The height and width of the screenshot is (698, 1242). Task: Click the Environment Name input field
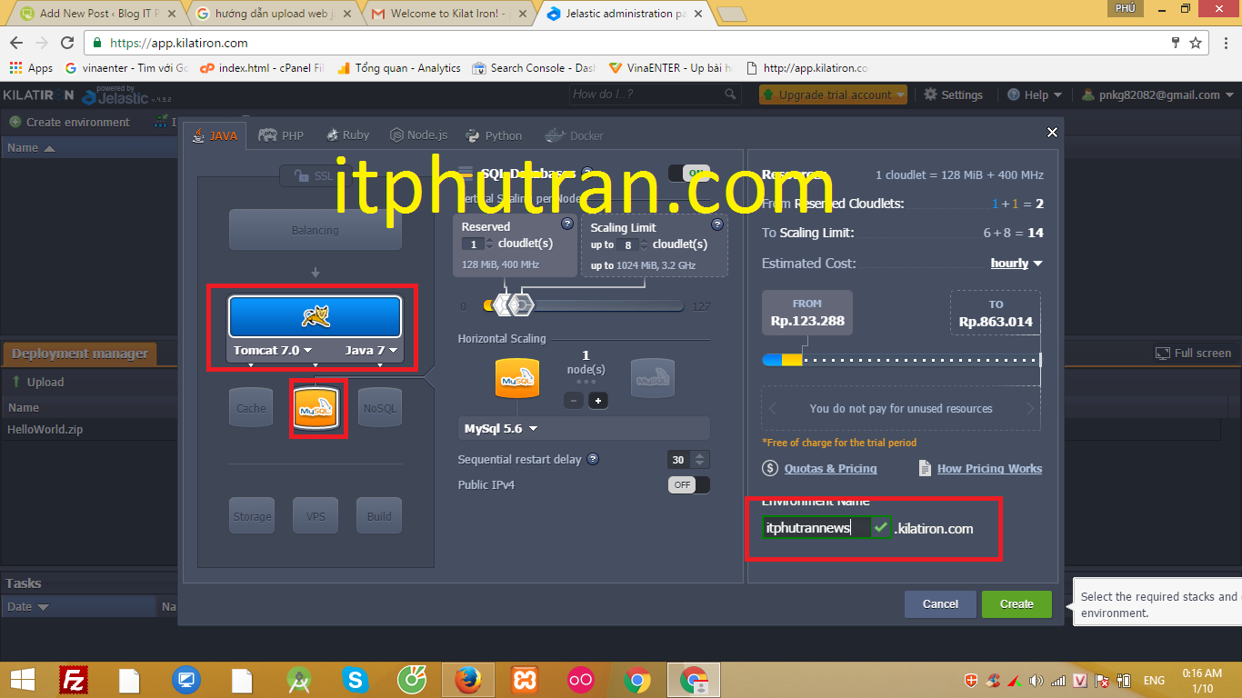(816, 528)
